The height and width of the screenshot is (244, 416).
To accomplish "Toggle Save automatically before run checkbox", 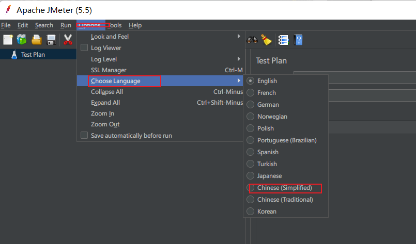I will pyautogui.click(x=84, y=136).
